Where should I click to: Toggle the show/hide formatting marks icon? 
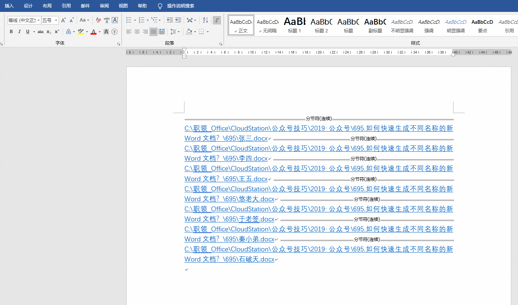tap(217, 20)
